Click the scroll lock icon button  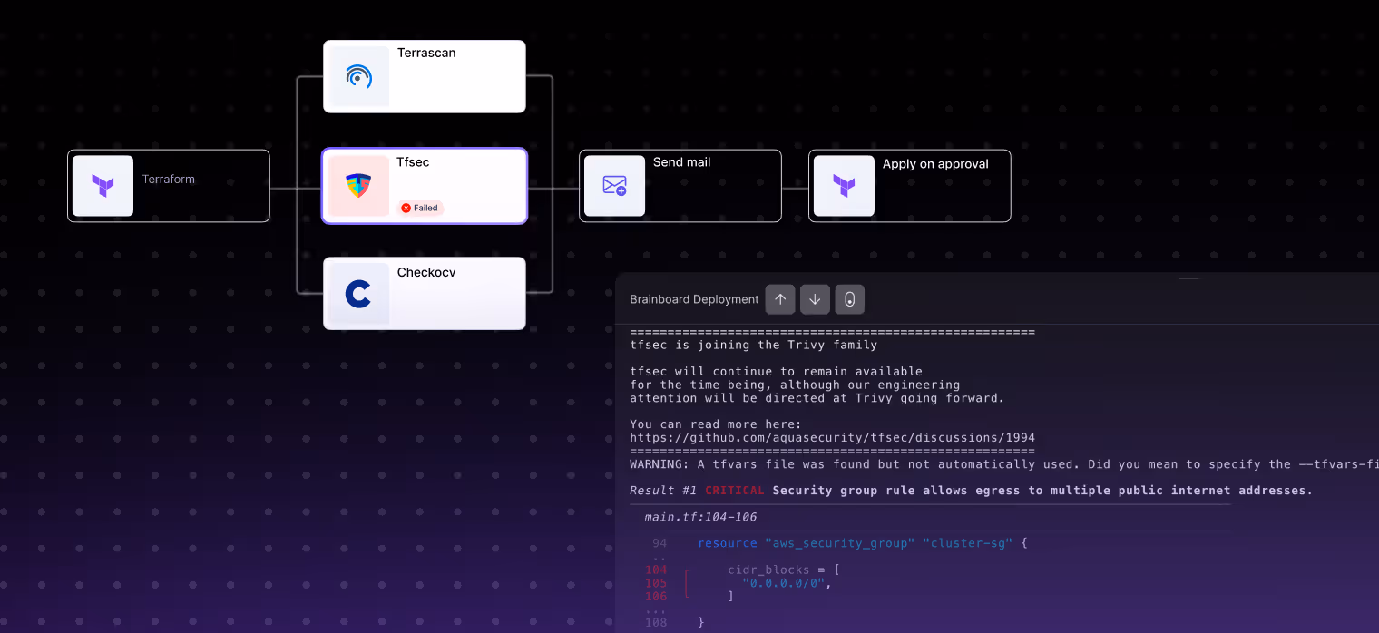pos(850,299)
